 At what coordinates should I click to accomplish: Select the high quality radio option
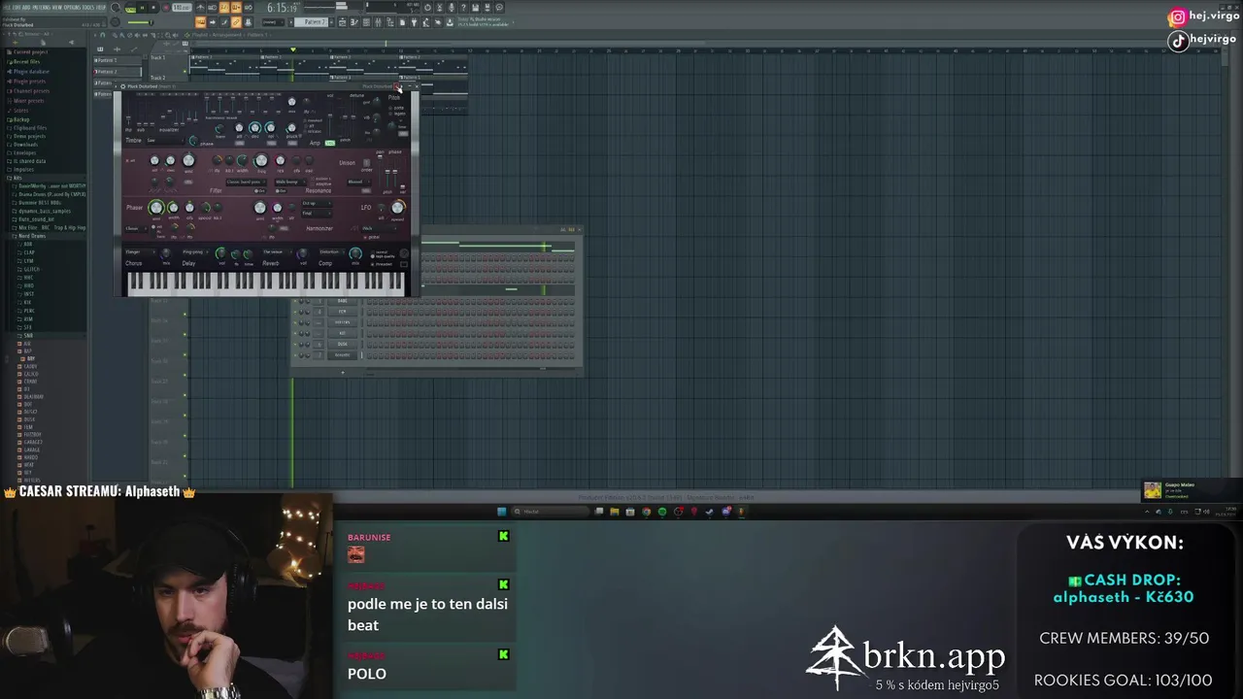tap(383, 256)
